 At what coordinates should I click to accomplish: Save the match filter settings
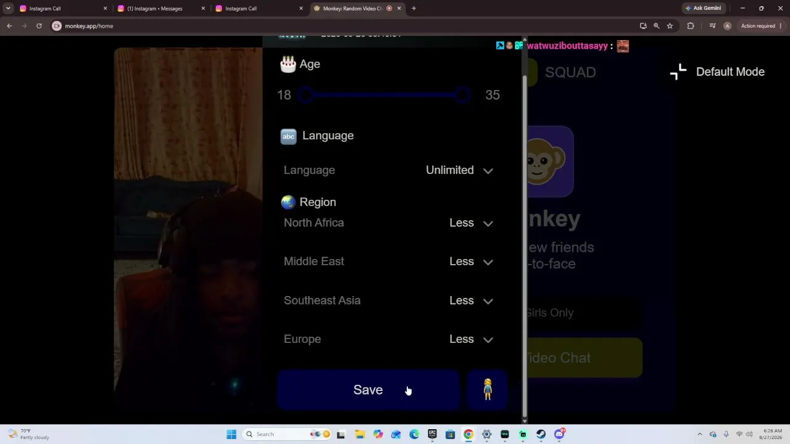tap(368, 390)
